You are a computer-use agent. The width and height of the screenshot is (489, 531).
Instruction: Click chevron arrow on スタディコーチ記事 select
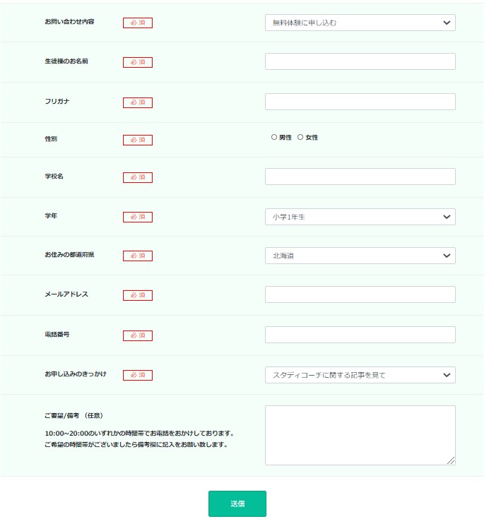447,375
